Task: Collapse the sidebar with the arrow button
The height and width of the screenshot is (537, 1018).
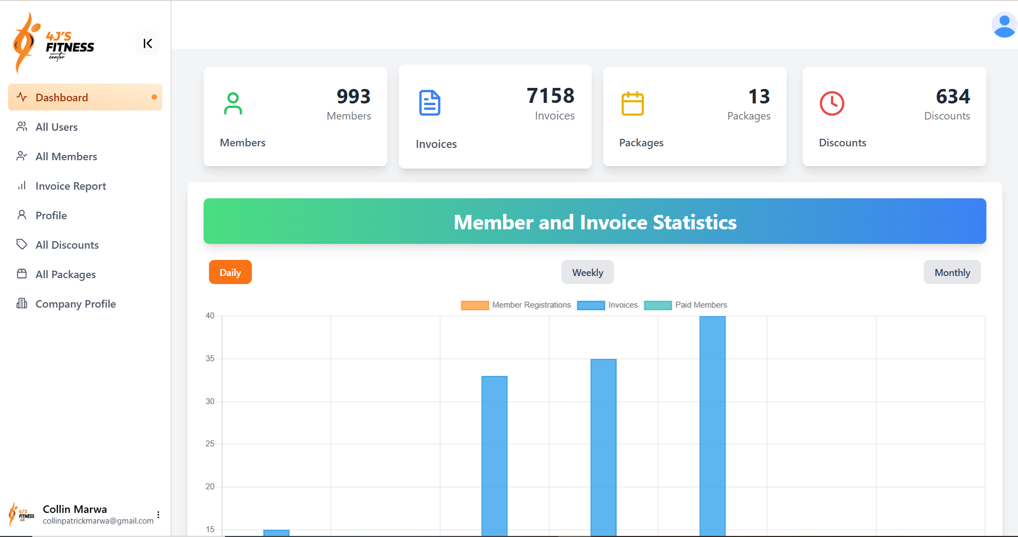Action: [x=147, y=43]
